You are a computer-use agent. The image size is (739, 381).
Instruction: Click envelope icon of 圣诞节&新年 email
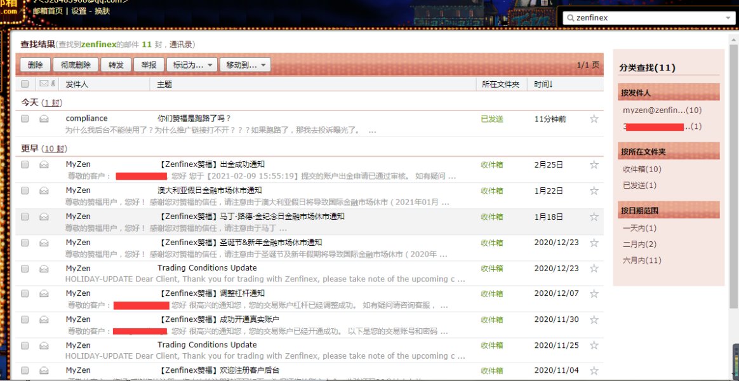click(x=44, y=243)
